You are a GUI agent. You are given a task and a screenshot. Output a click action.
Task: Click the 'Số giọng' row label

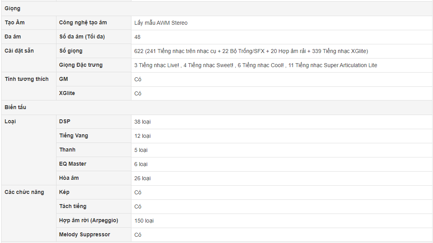71,51
